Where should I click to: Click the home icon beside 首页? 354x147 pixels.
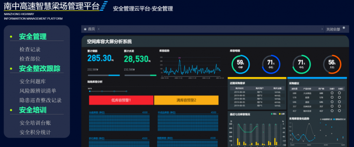(x=85, y=29)
